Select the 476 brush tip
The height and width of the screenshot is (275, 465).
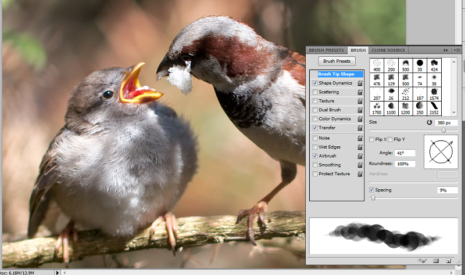tap(377, 79)
